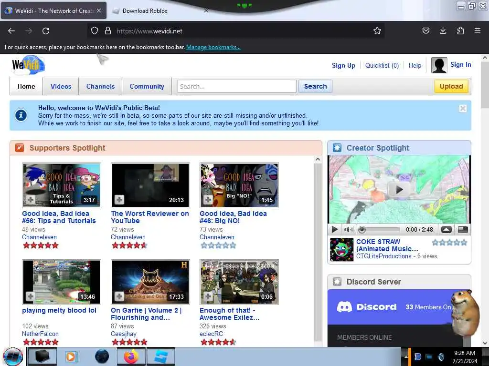Open CTGLiteProductions channel avatar
The width and height of the screenshot is (489, 366).
coord(342,250)
